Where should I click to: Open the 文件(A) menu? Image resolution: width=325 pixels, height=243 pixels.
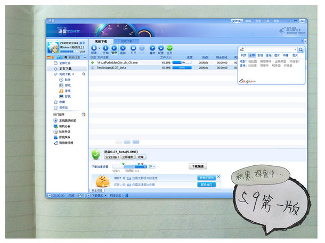(x=237, y=21)
